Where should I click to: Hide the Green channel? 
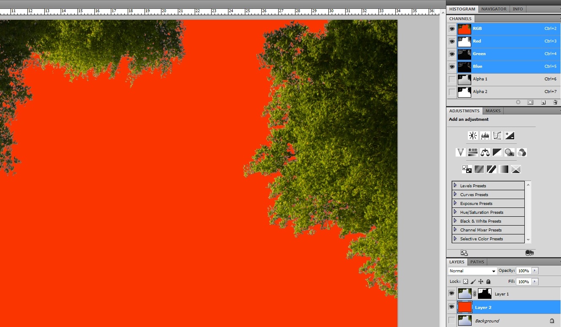452,54
